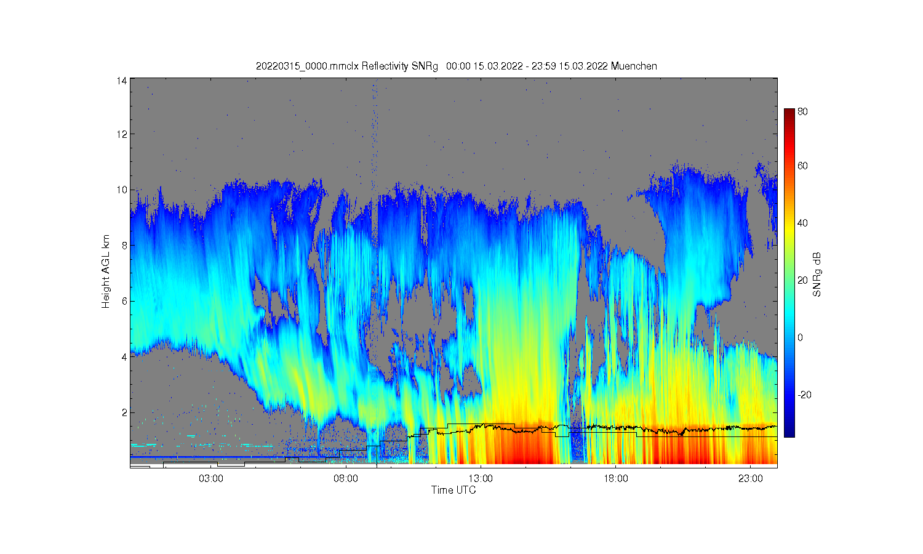The image size is (923, 554).
Task: Click the plot title text starting 20220315_0000.mmclx
Action: point(457,66)
